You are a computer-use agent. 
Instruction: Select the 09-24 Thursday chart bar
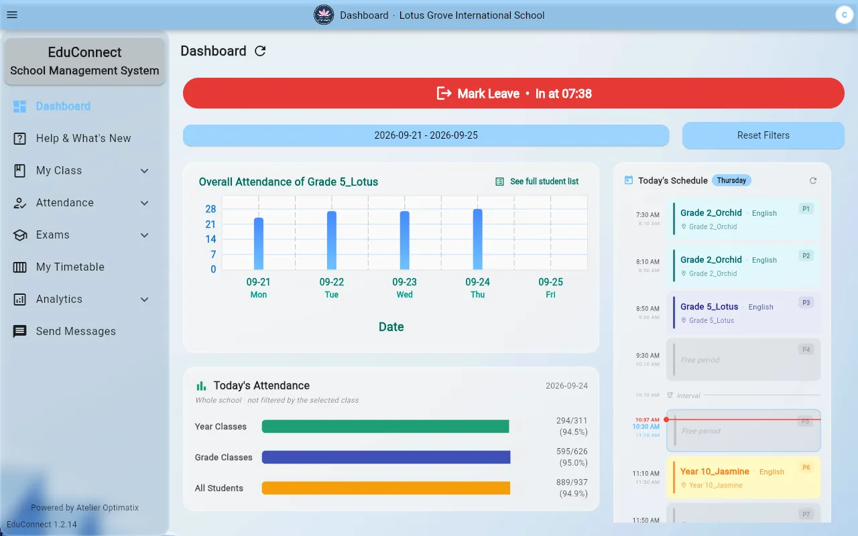pyautogui.click(x=478, y=239)
